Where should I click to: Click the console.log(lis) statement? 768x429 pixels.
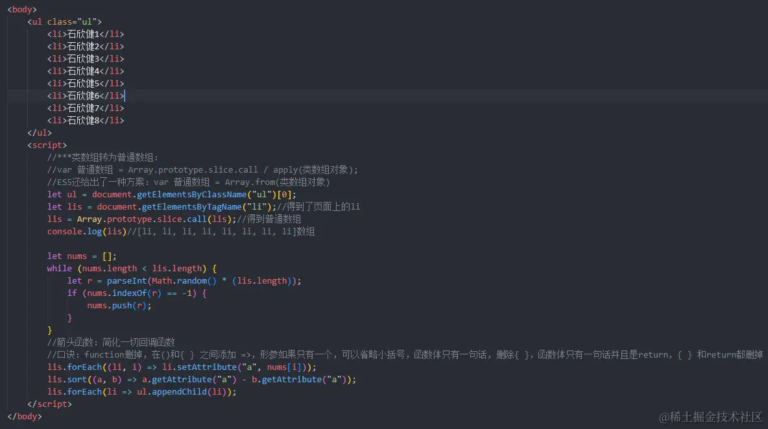(87, 232)
